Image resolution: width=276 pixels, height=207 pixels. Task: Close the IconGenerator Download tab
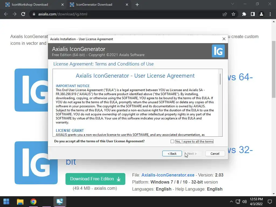click(x=127, y=5)
